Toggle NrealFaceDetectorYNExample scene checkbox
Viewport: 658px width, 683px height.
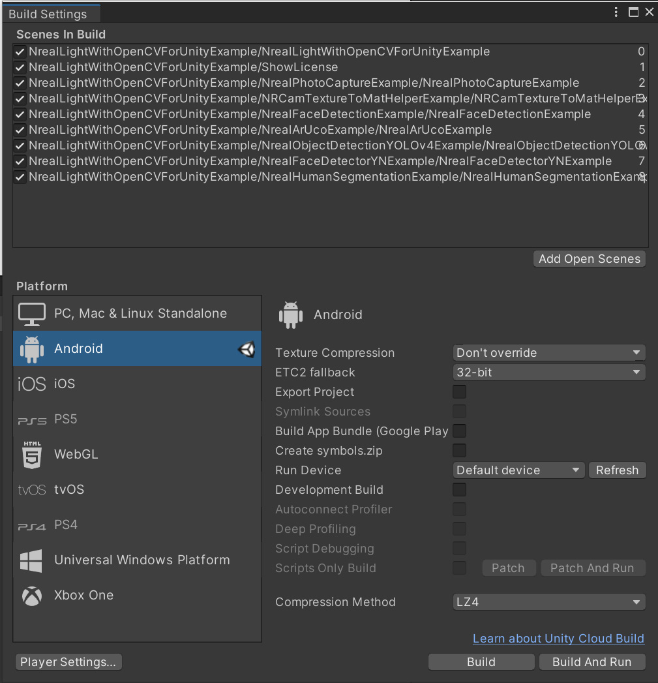20,162
